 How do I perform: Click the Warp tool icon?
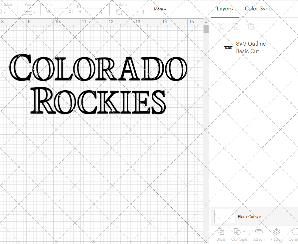[x=28, y=13]
